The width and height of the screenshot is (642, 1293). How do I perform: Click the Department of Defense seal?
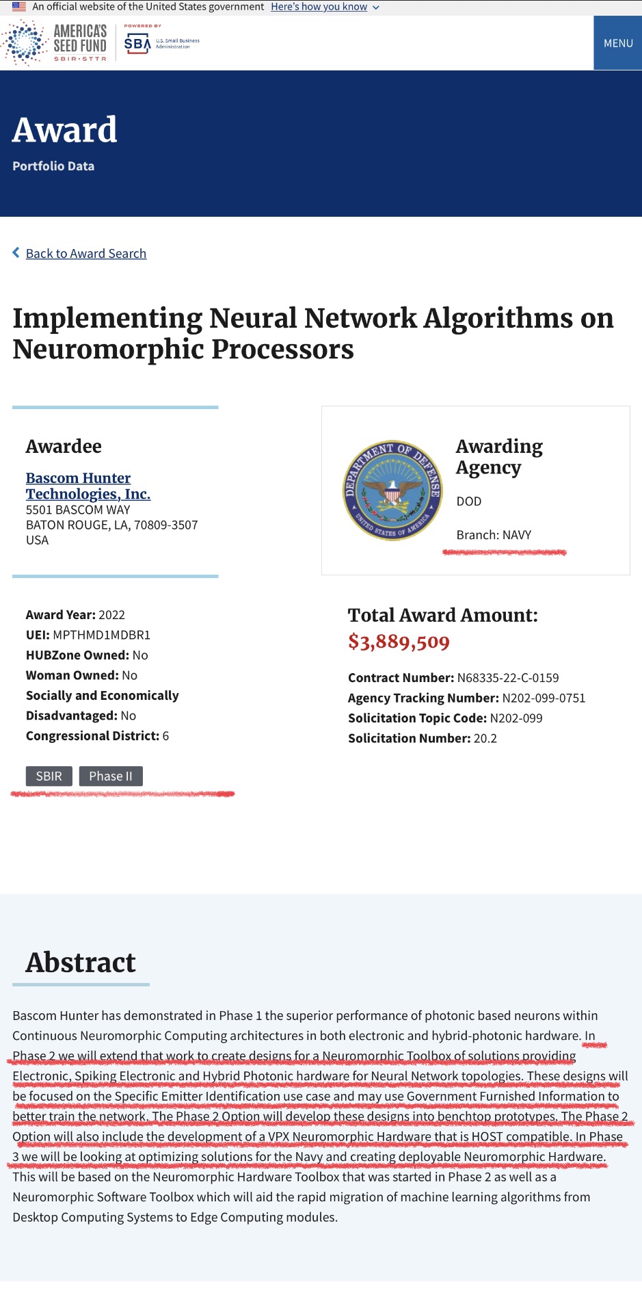pos(392,490)
